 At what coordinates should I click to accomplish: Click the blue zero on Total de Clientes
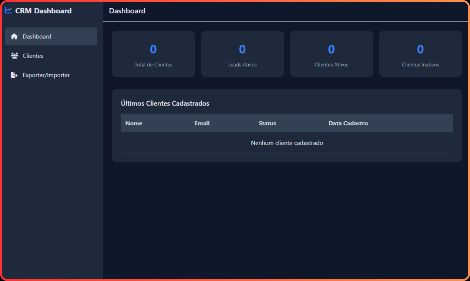pos(153,49)
